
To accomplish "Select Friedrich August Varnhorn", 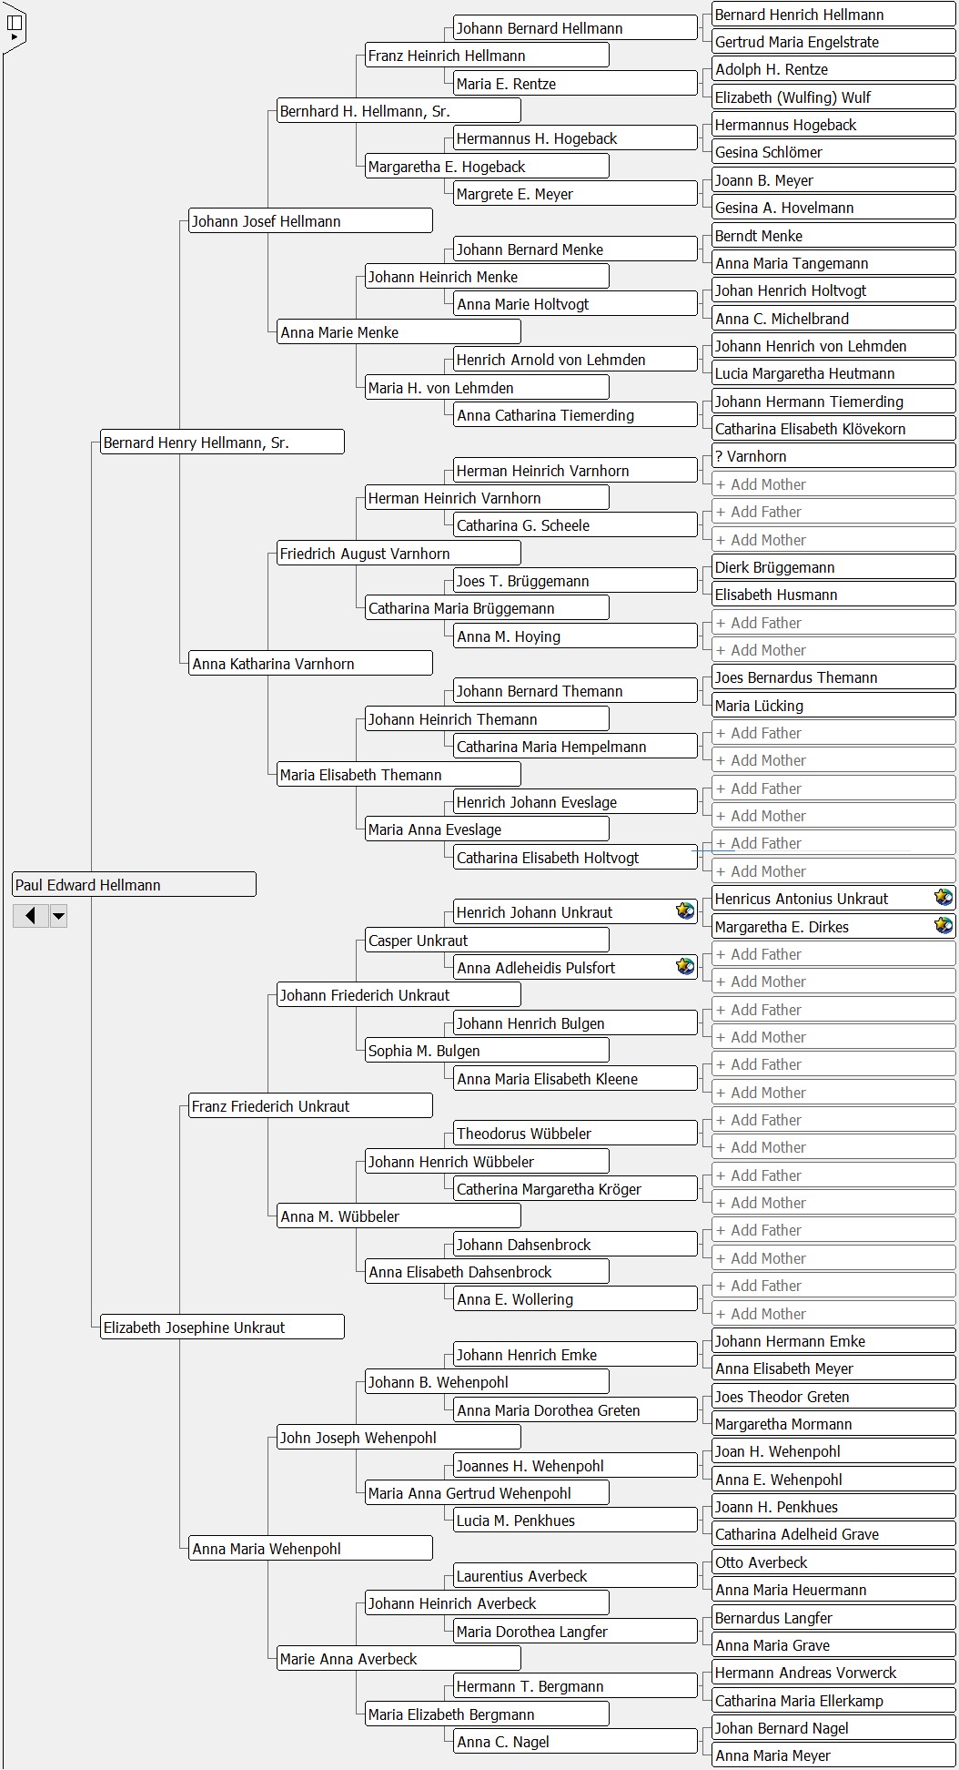I will [x=399, y=553].
